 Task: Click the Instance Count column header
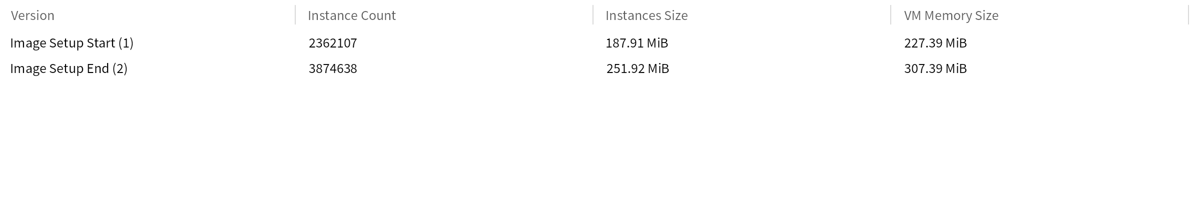(352, 15)
